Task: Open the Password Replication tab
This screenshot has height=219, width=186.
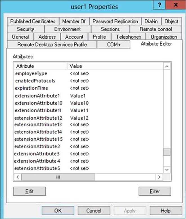Action: click(x=115, y=21)
